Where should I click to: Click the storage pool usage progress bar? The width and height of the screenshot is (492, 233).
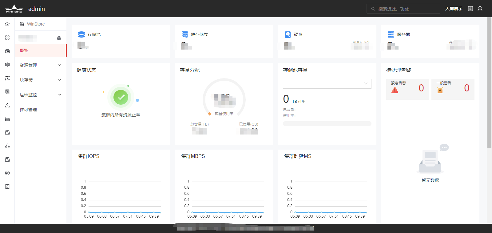327,123
